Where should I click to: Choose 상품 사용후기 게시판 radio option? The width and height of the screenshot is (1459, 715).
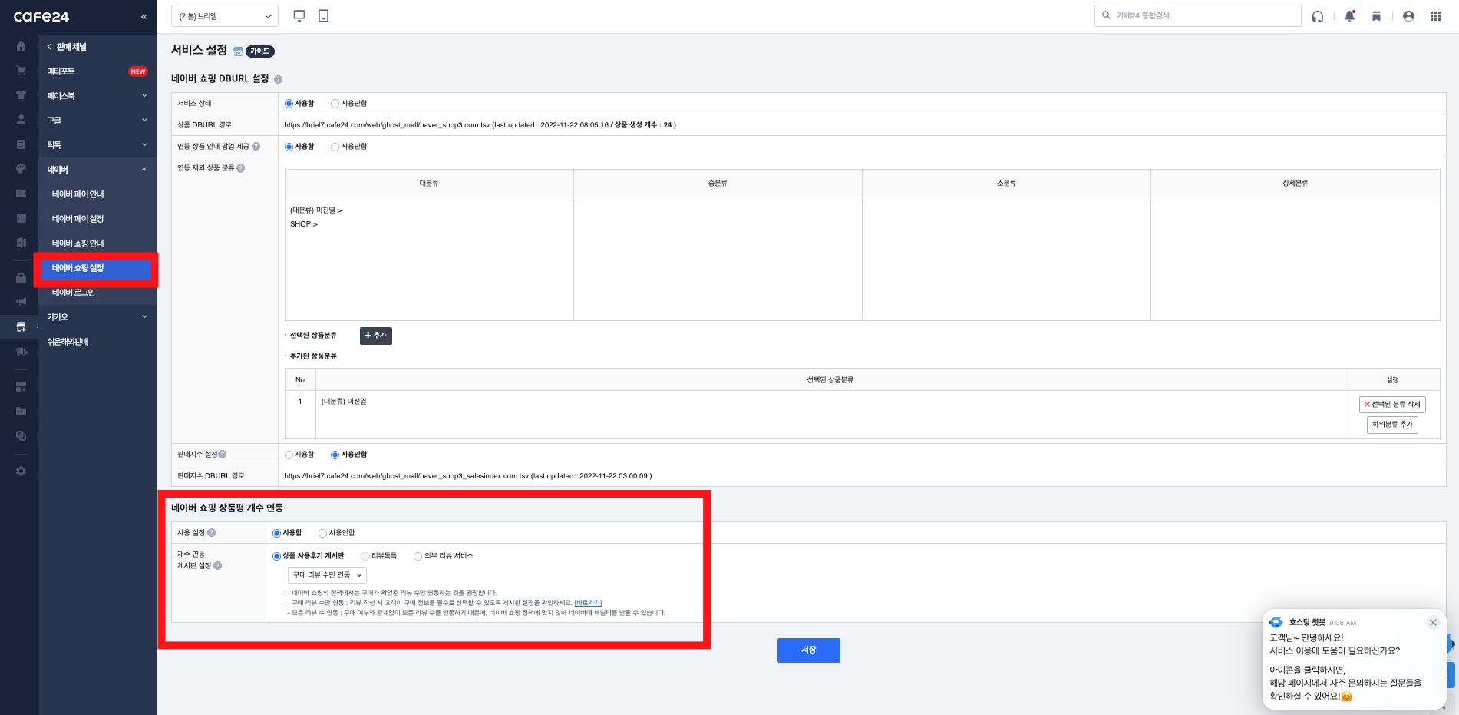pos(276,556)
